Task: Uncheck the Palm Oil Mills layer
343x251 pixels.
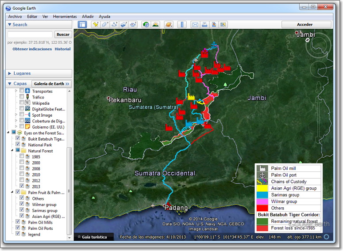Action: click(18, 221)
